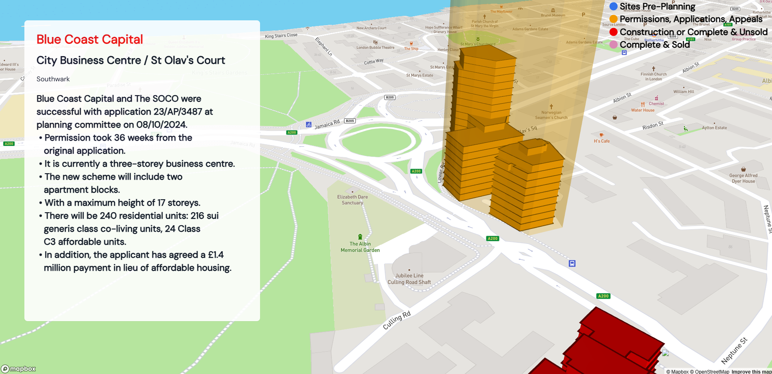Select The Albin Memorial Garden monument icon
Viewport: 772px width, 374px height.
pyautogui.click(x=360, y=237)
